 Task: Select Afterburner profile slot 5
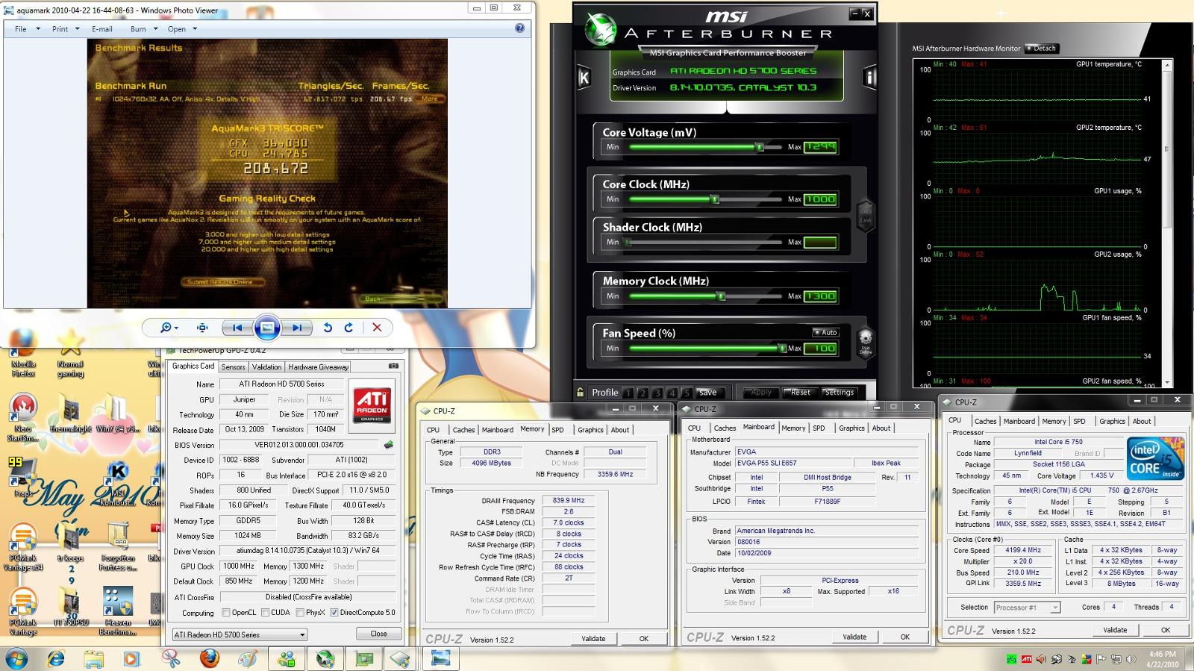point(687,393)
